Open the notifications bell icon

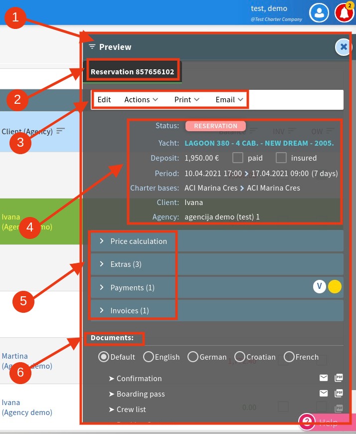click(x=344, y=12)
